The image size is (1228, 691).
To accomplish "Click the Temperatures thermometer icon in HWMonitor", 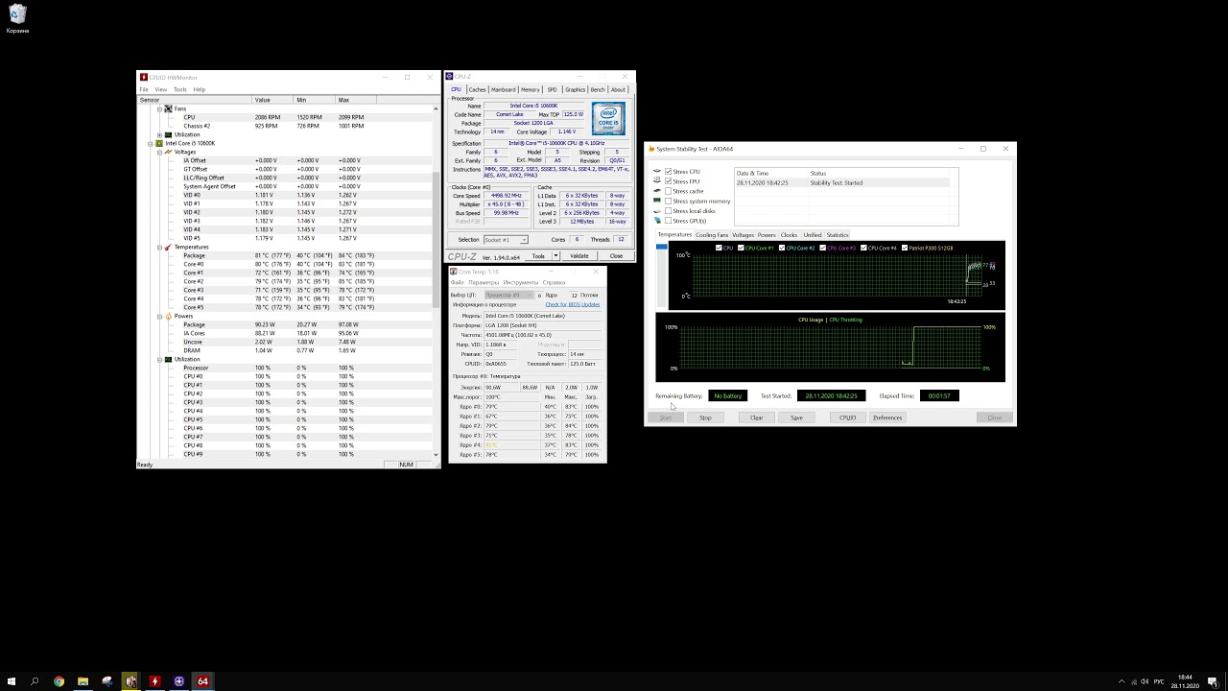I will [168, 247].
